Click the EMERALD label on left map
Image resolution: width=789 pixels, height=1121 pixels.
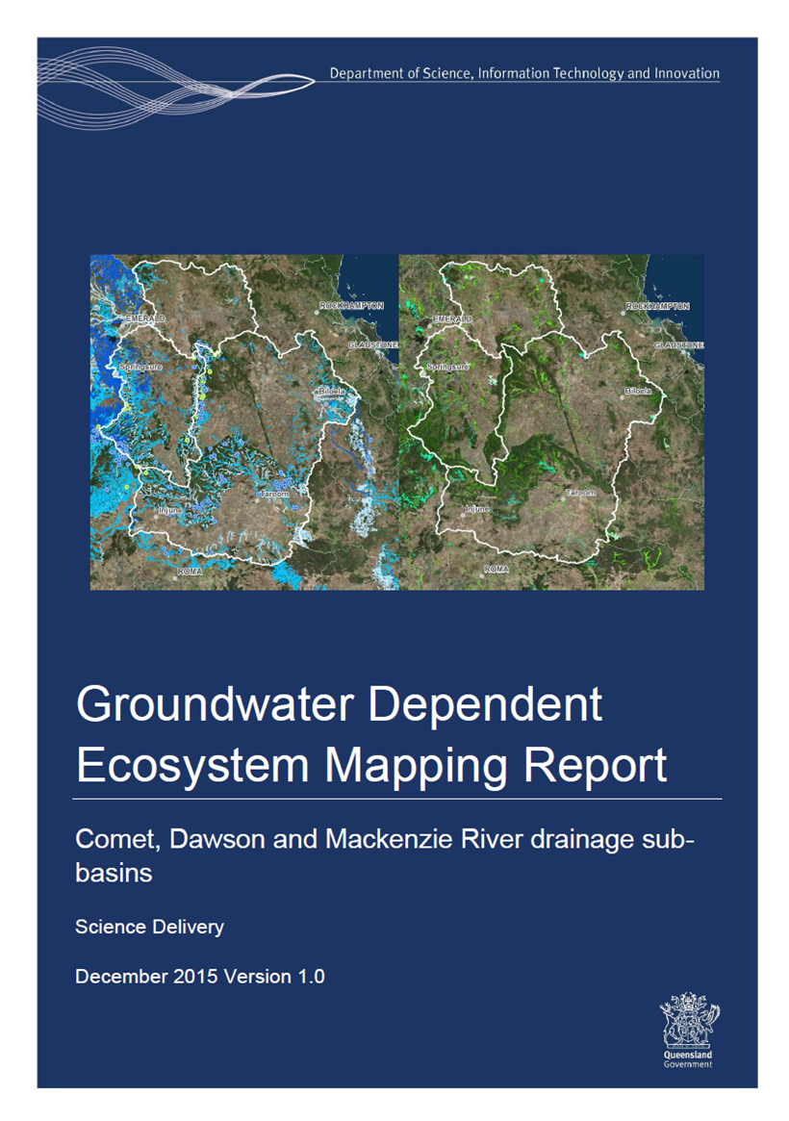(145, 318)
